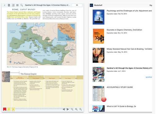Screen dimensions: 161x114
Task: Click the highlighted yellow paragraph text
Action: (x=24, y=15)
